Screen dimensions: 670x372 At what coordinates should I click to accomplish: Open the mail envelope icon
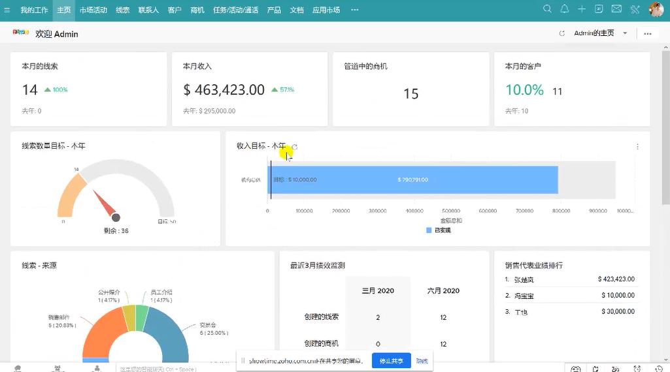[x=616, y=9]
